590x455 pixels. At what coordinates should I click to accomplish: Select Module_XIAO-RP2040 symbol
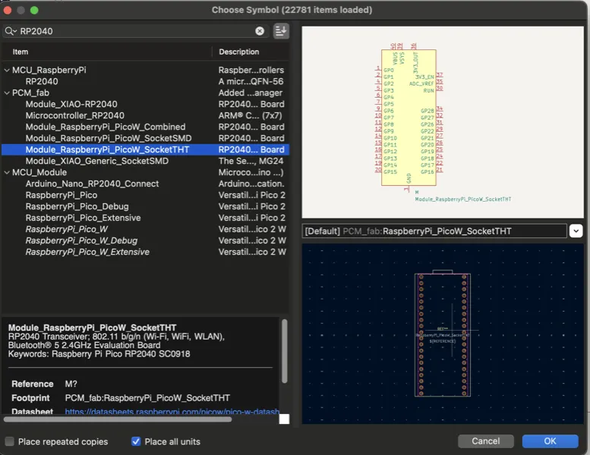click(71, 104)
